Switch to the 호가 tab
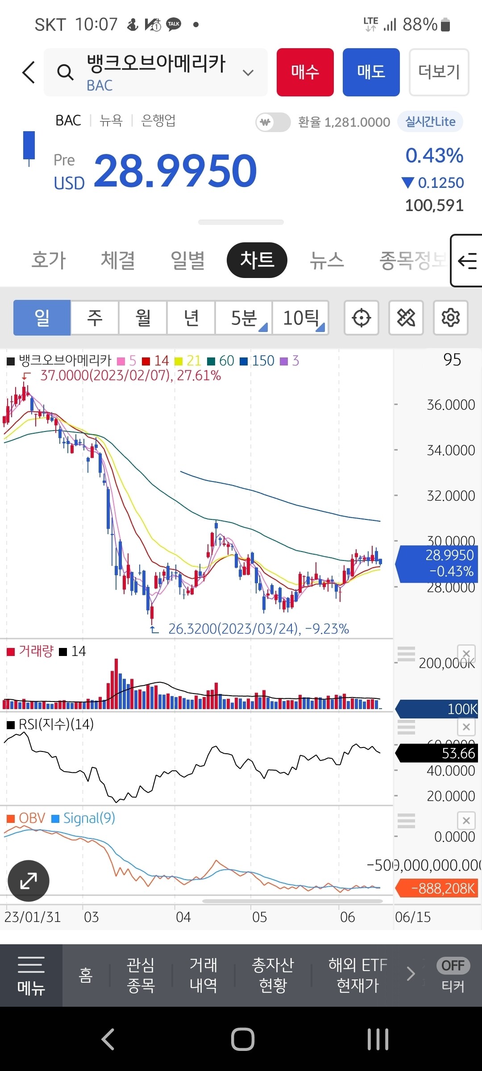The height and width of the screenshot is (1071, 482). [x=49, y=260]
